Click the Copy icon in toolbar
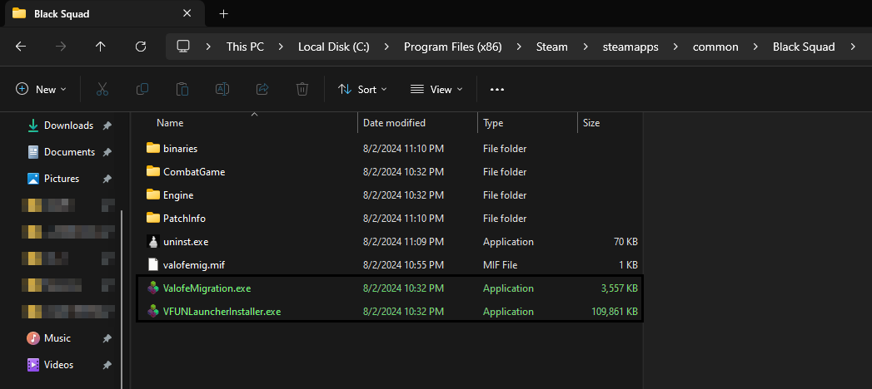 (x=142, y=89)
